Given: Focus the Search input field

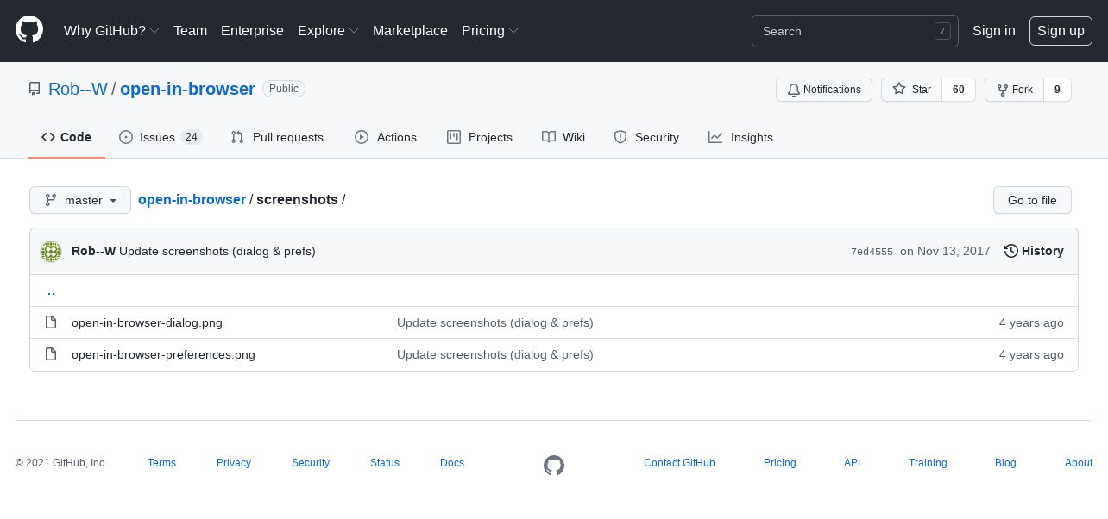Looking at the screenshot, I should 855,31.
